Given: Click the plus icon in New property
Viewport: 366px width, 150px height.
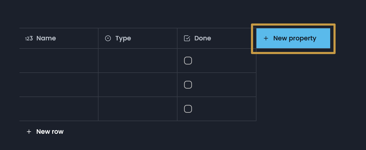Looking at the screenshot, I should [x=266, y=39].
